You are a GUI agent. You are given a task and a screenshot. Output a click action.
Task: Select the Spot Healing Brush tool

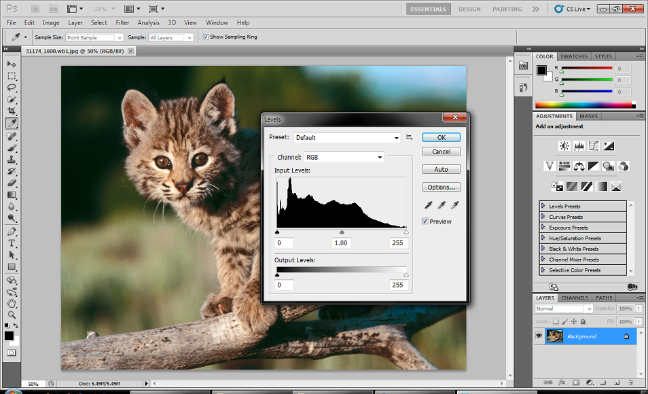click(x=12, y=136)
